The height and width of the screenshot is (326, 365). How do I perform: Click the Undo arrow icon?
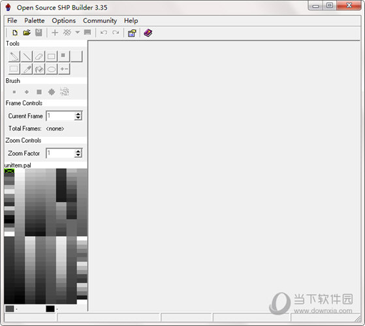pos(104,33)
